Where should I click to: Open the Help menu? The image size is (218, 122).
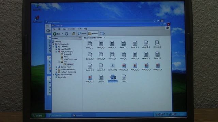[85, 29]
